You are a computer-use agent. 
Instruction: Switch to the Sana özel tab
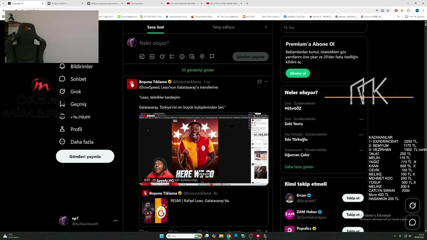[155, 27]
